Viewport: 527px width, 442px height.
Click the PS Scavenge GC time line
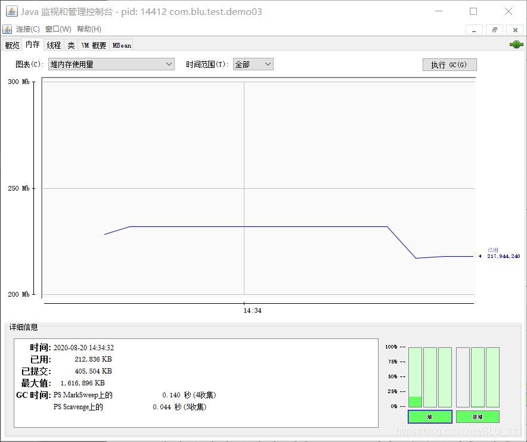[x=130, y=407]
